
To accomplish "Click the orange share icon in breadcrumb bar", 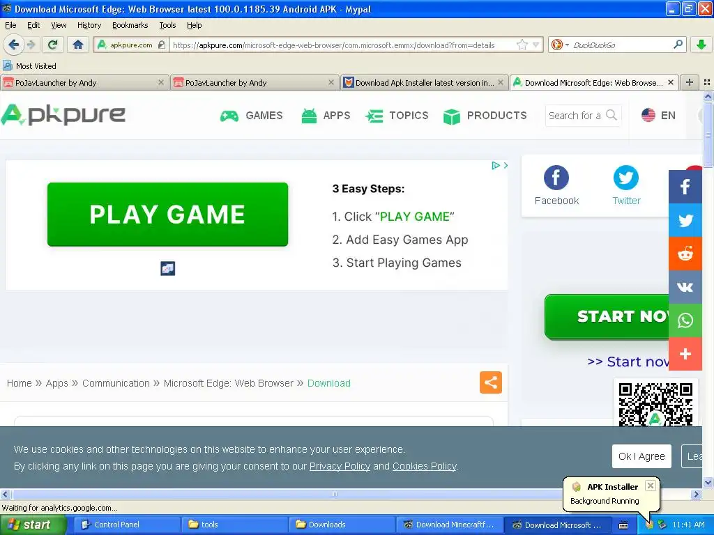I will (x=490, y=382).
